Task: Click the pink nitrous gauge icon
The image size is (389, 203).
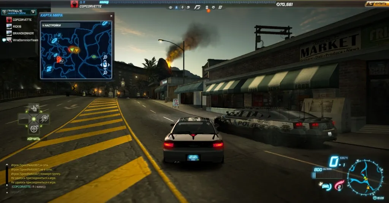Action: 339,186
